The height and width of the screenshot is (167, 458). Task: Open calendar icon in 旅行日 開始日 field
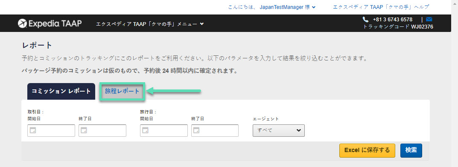tap(145, 130)
